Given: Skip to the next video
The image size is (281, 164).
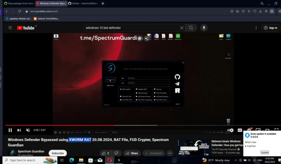Looking at the screenshot, I should [19, 130].
